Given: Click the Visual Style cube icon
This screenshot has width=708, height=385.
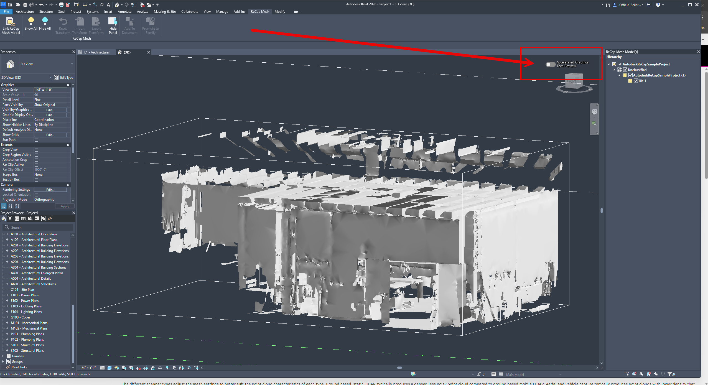Looking at the screenshot, I should (x=109, y=368).
